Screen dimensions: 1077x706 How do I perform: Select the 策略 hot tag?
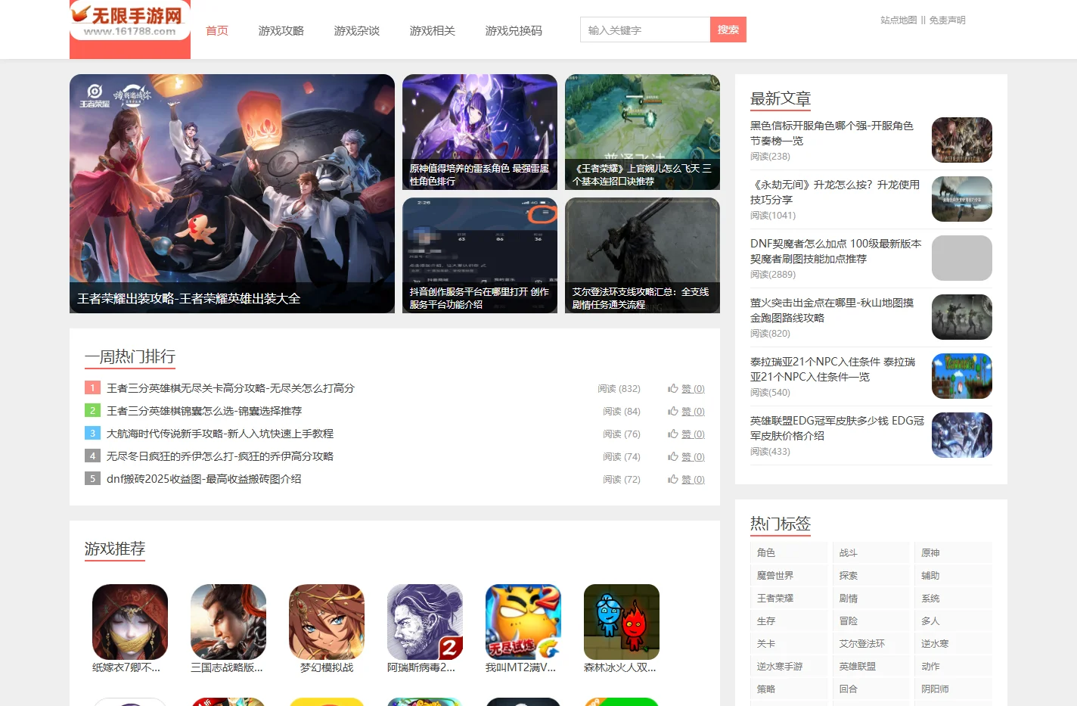[789, 689]
